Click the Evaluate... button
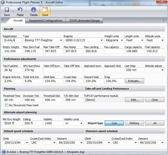 coord(134,81)
